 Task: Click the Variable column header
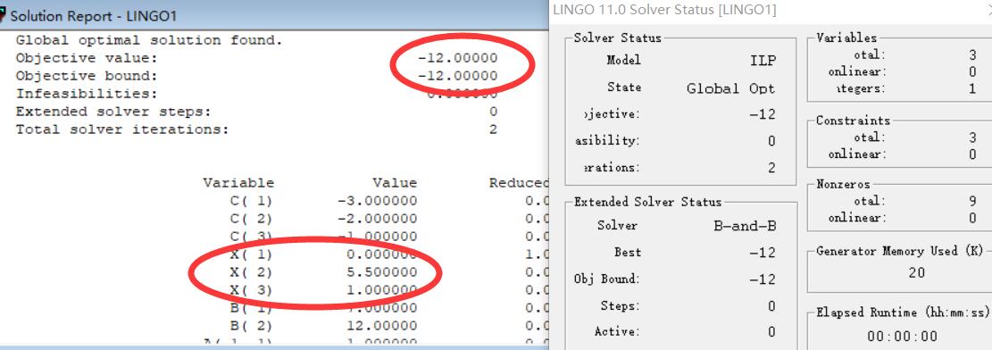238,183
